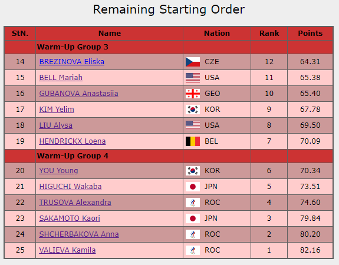The image size is (339, 265).
Task: Open VALIEVA Kamila's profile link
Action: pyautogui.click(x=67, y=250)
